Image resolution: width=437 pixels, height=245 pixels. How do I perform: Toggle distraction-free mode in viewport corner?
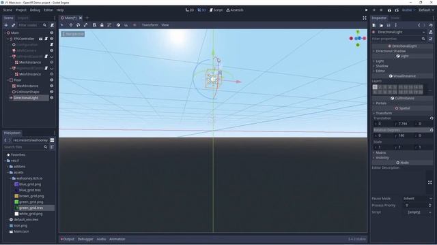click(x=365, y=18)
